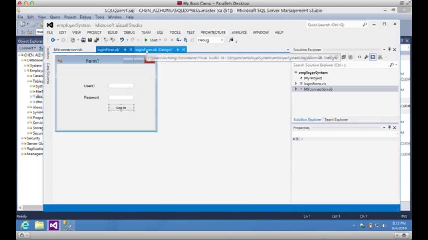Close the loginForm.vb code tab
This screenshot has height=240, width=428.
click(x=131, y=50)
